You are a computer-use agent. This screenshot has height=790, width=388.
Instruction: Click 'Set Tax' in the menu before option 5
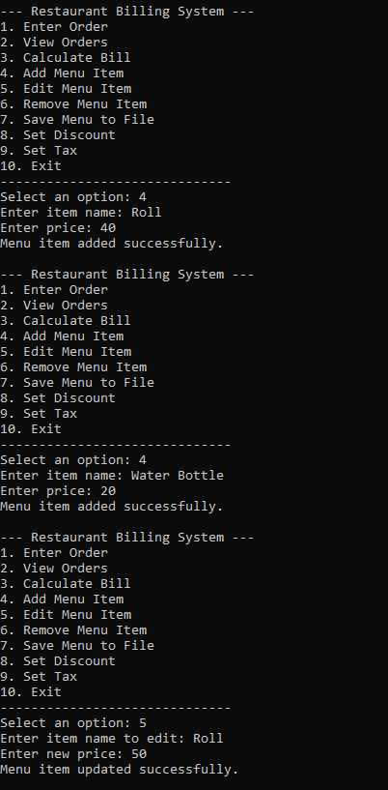coord(50,676)
